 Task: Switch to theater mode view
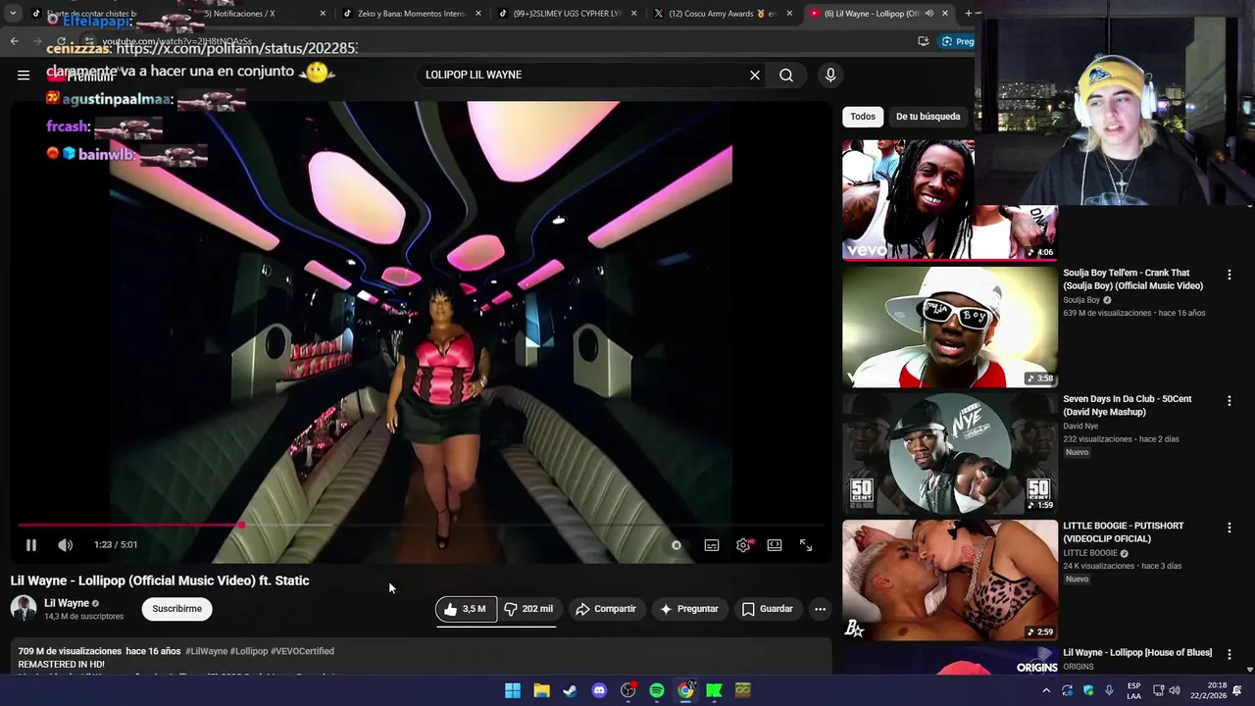(775, 545)
